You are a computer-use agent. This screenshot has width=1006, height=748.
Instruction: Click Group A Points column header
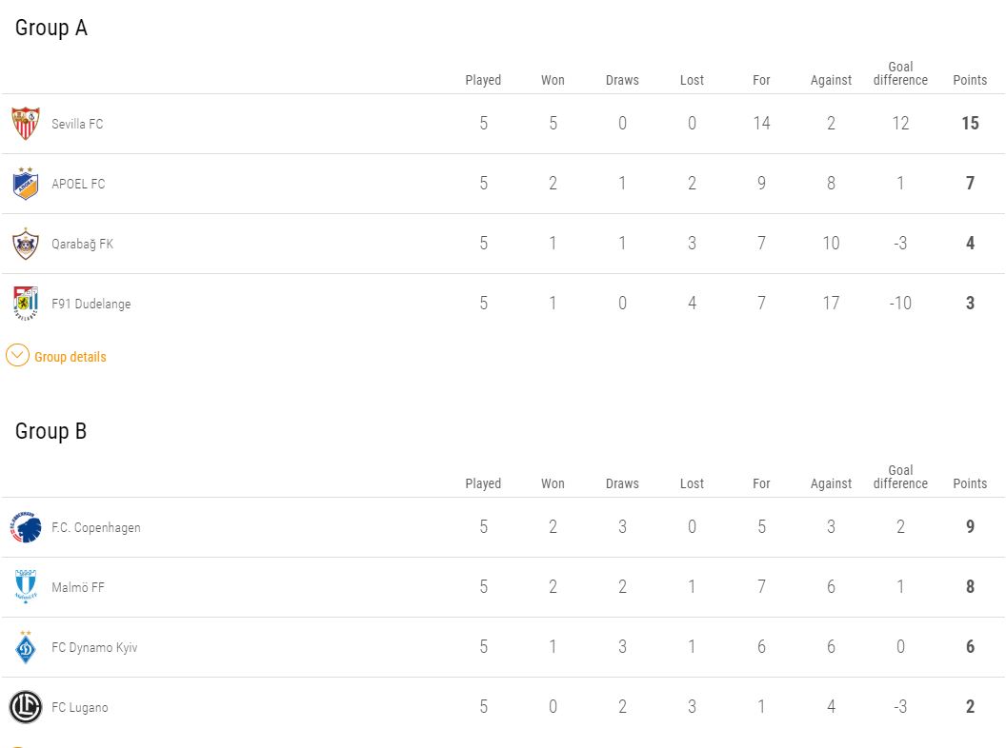970,80
